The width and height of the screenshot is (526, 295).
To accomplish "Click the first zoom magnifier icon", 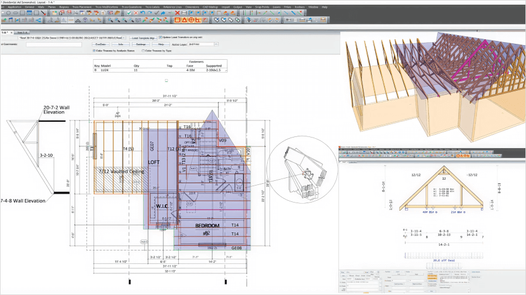I will 110,20.
